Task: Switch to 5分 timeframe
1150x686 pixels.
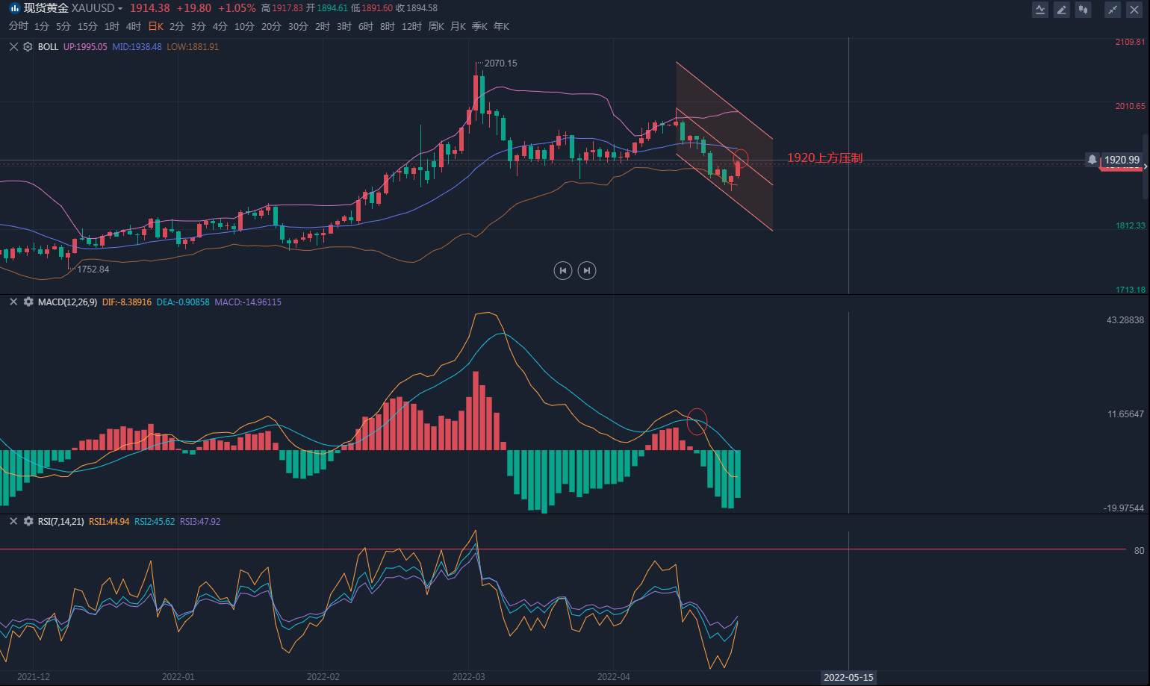Action: coord(63,26)
